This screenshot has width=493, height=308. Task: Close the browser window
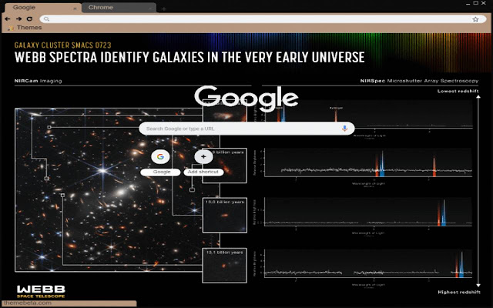pyautogui.click(x=484, y=3)
